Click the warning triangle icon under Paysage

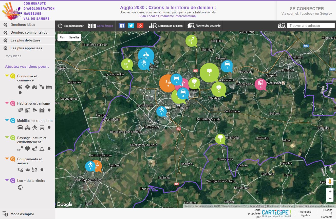pos(42,149)
